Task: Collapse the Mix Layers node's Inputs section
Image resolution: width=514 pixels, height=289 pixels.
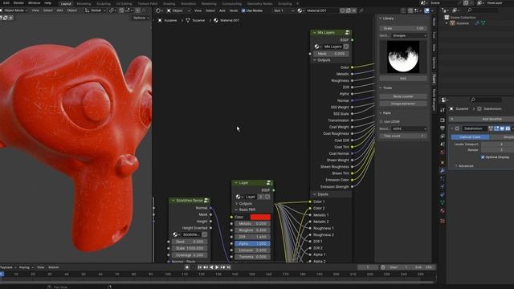Action: pyautogui.click(x=320, y=194)
